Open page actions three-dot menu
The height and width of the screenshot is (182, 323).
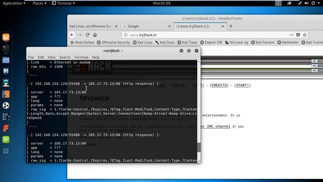click(x=291, y=35)
